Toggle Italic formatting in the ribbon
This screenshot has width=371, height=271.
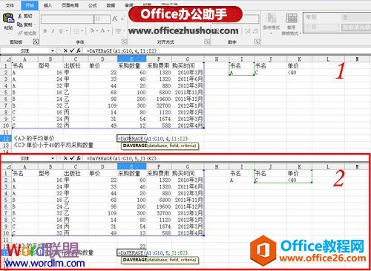pos(53,31)
